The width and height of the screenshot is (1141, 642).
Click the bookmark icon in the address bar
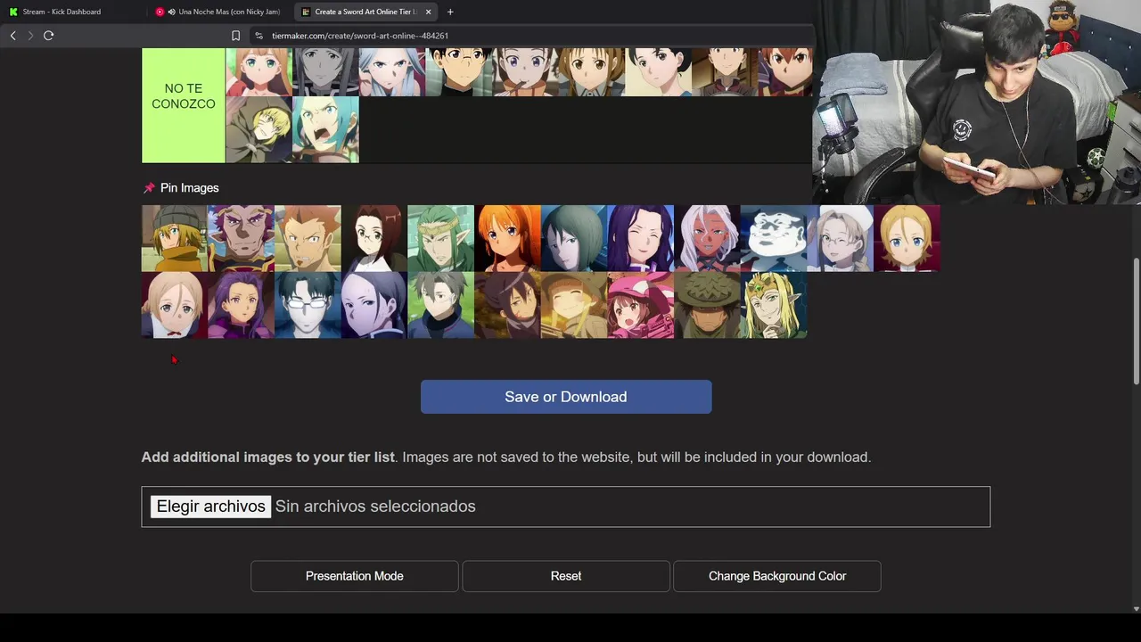pyautogui.click(x=235, y=36)
